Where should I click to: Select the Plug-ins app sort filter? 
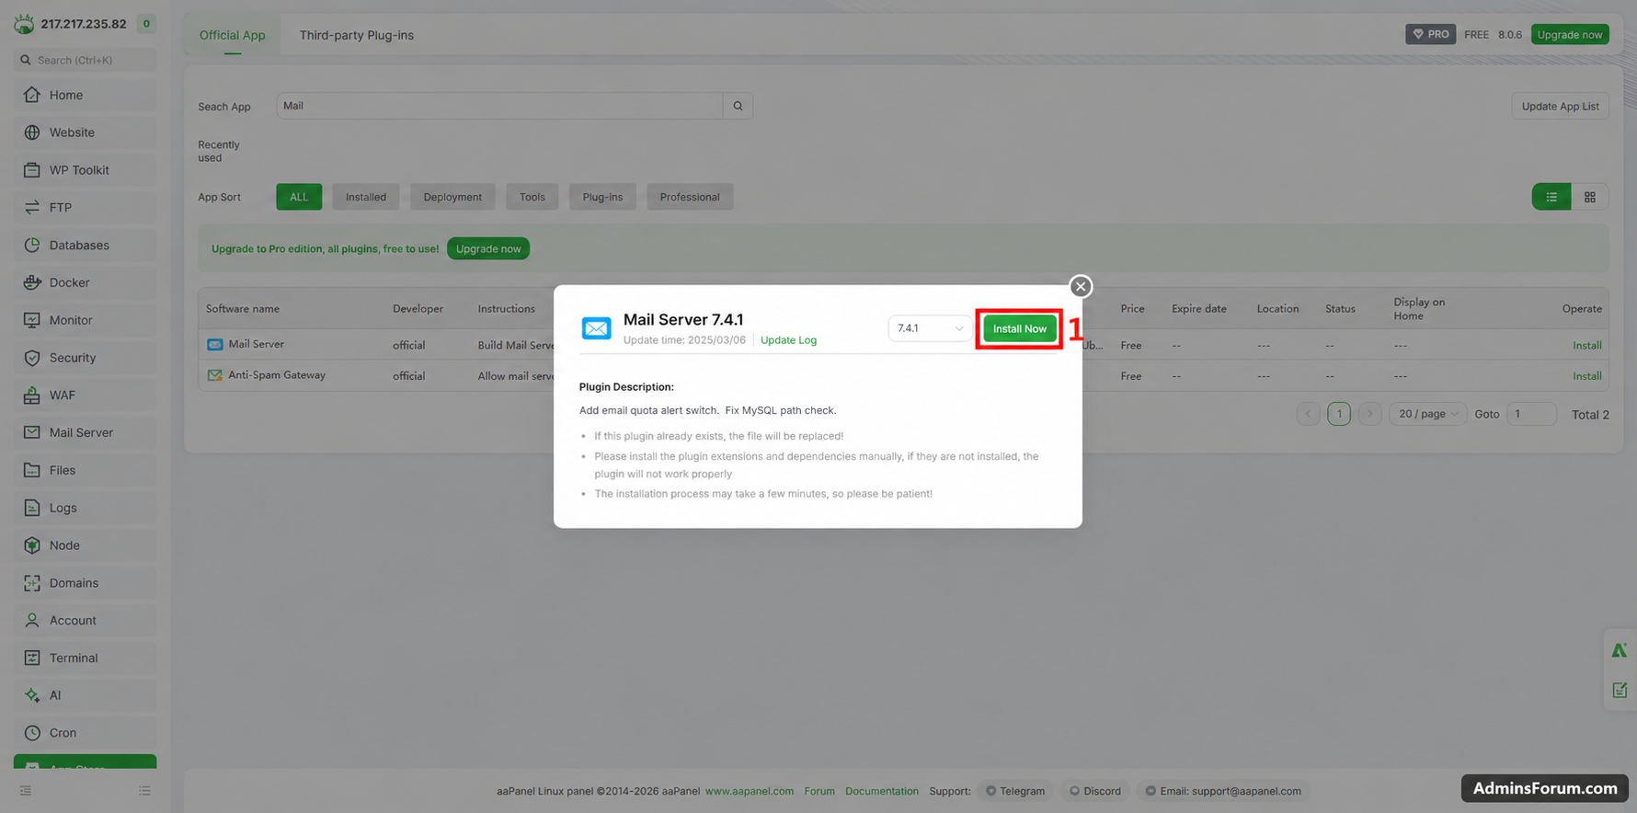602,197
